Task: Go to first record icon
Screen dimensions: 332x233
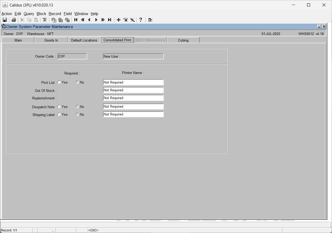Action: tap(76, 20)
